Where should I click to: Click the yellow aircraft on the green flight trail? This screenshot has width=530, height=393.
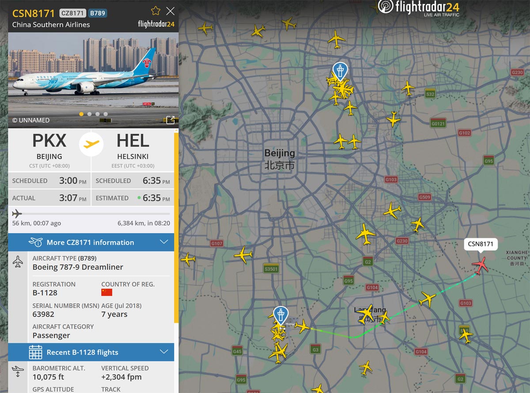(x=427, y=299)
